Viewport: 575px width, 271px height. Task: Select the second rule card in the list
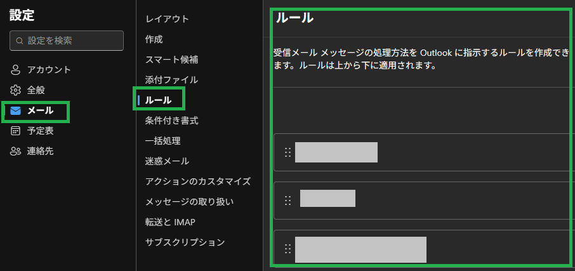[x=425, y=200]
